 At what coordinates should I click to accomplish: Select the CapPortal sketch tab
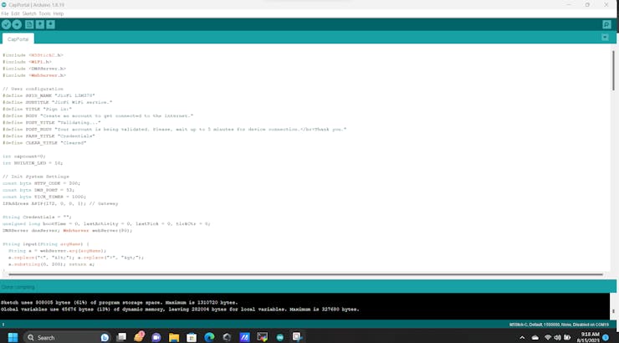click(x=18, y=39)
